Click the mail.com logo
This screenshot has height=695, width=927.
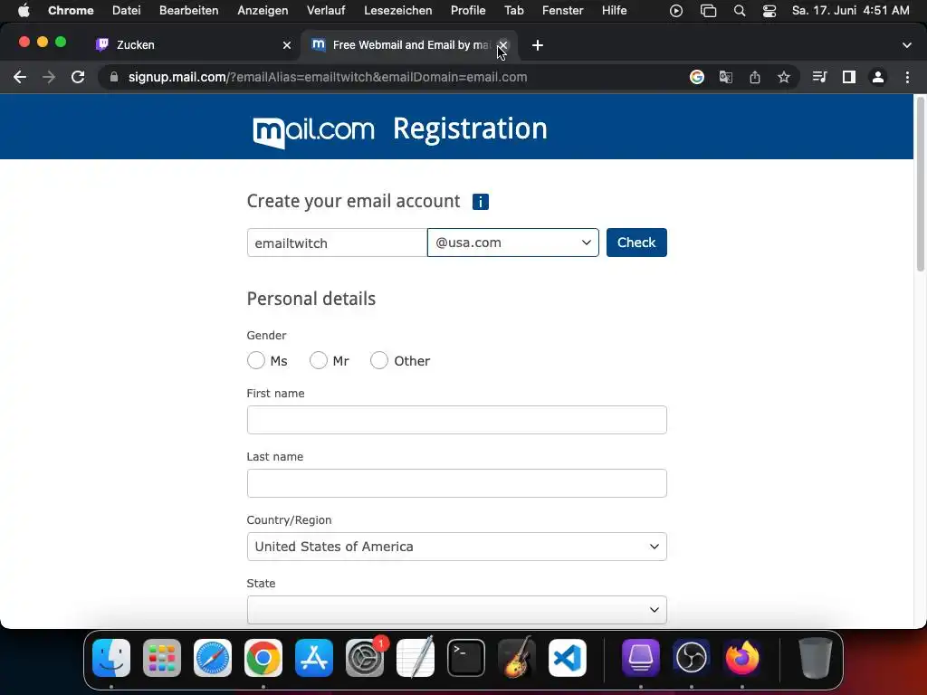click(313, 131)
